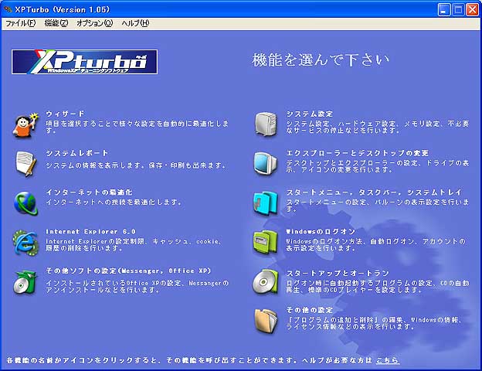Select the スタートアップとオートラン heading
Screen dimensions: 482x371
click(338, 273)
